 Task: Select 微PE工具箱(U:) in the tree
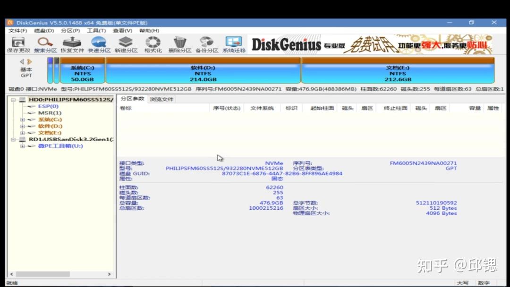(60, 146)
